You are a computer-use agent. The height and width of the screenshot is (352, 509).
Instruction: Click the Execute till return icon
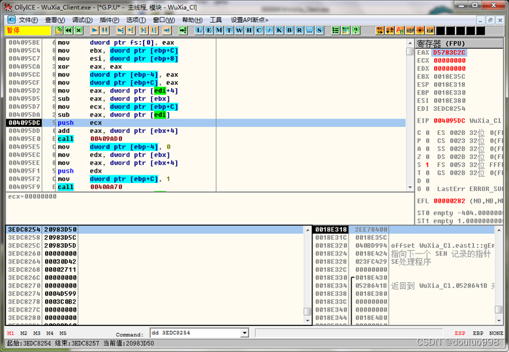click(x=166, y=31)
